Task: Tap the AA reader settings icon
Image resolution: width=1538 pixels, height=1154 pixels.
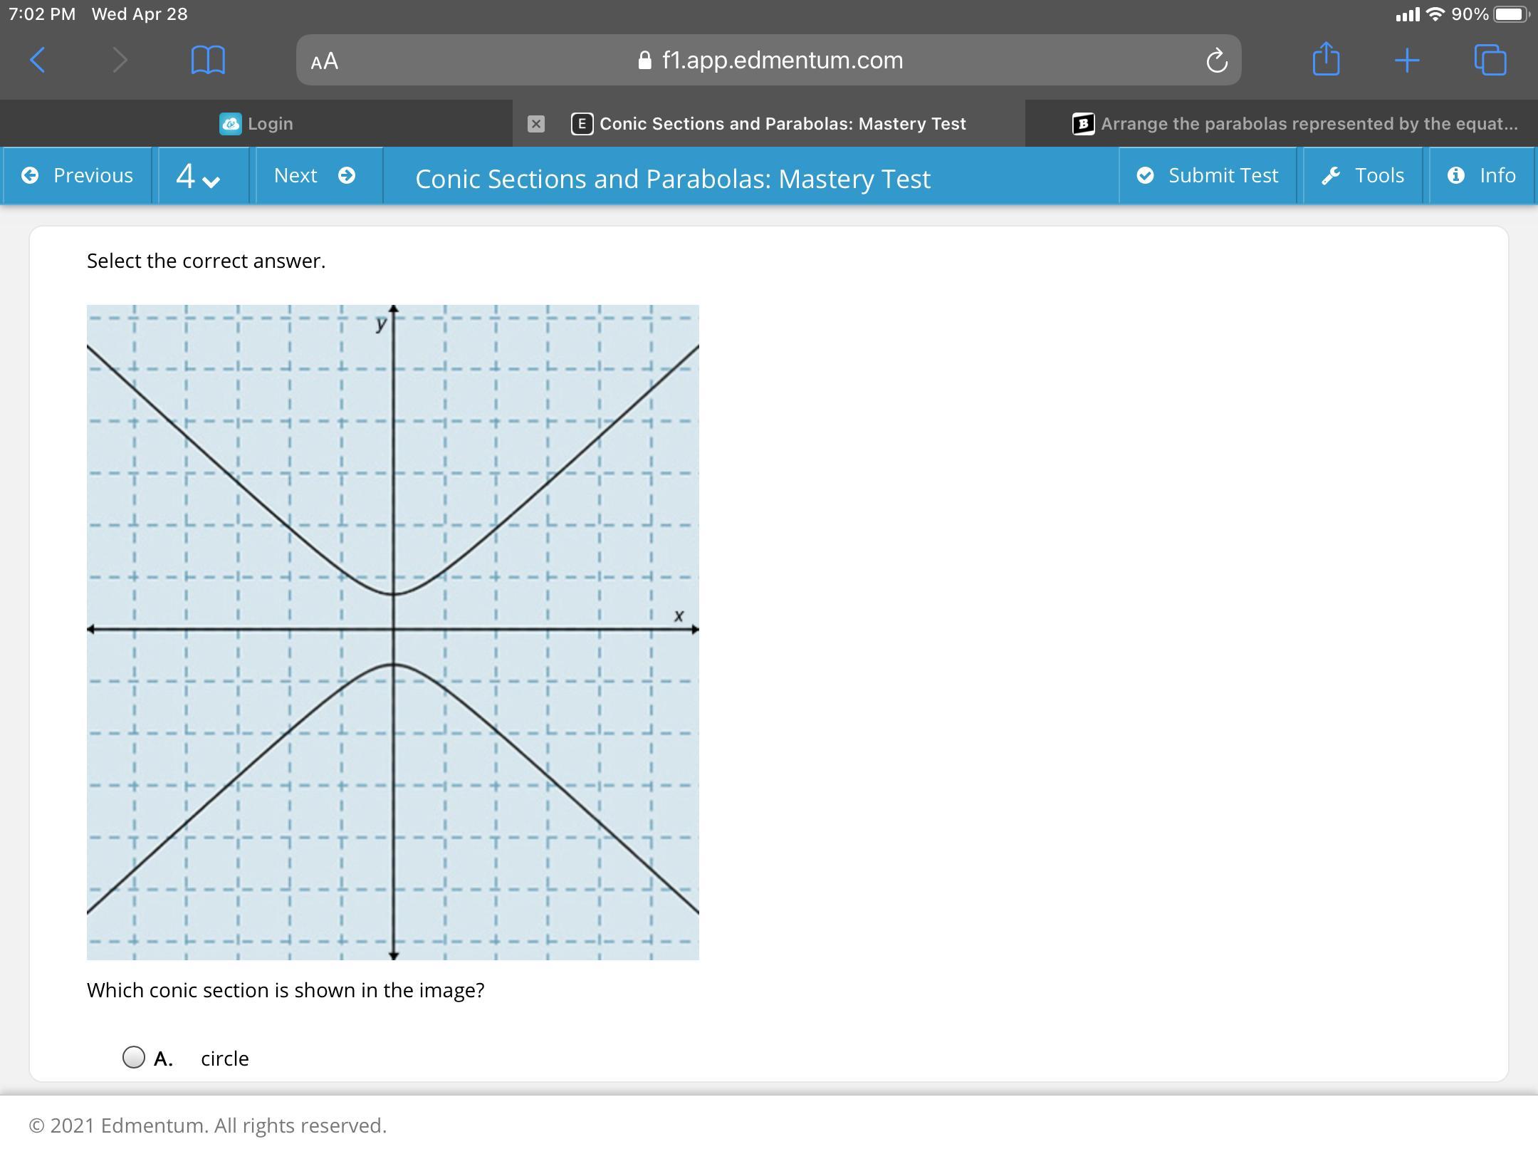Action: click(x=325, y=61)
